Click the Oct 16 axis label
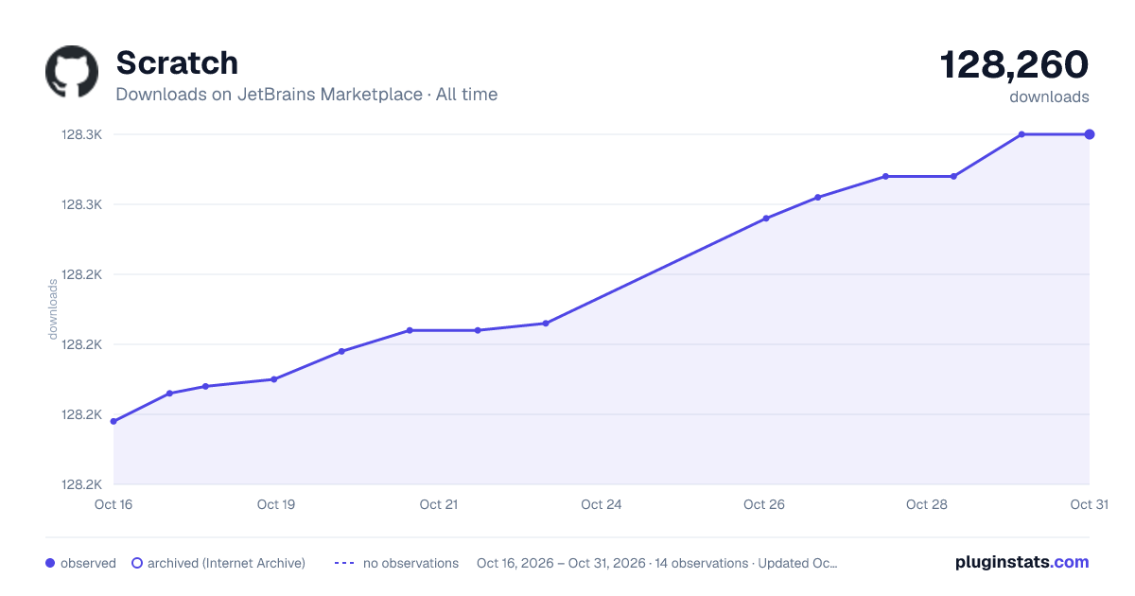The image size is (1135, 596). 113,504
